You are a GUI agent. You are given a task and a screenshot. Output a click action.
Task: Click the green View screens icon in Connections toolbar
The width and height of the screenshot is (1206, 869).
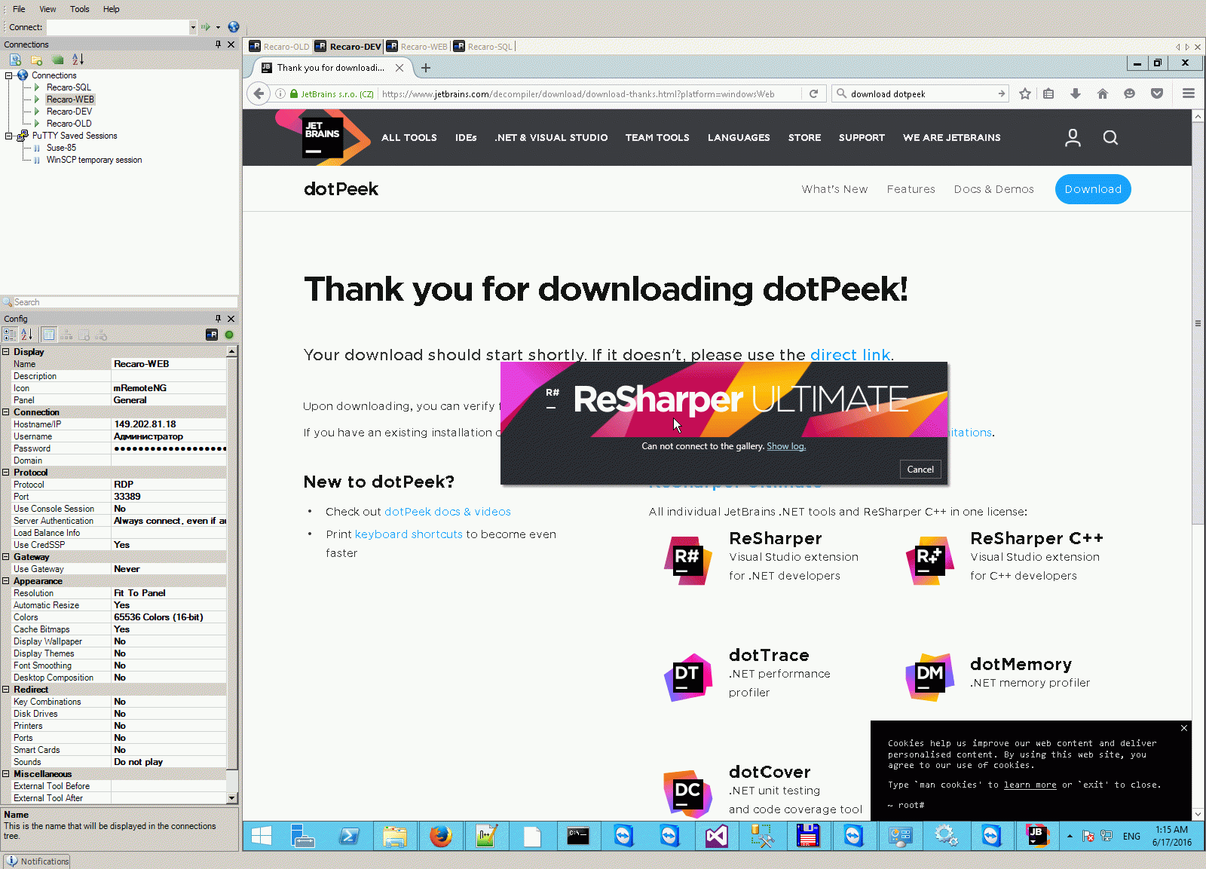click(57, 60)
